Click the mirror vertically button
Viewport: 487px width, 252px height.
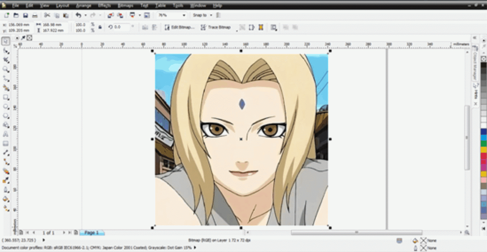155,27
